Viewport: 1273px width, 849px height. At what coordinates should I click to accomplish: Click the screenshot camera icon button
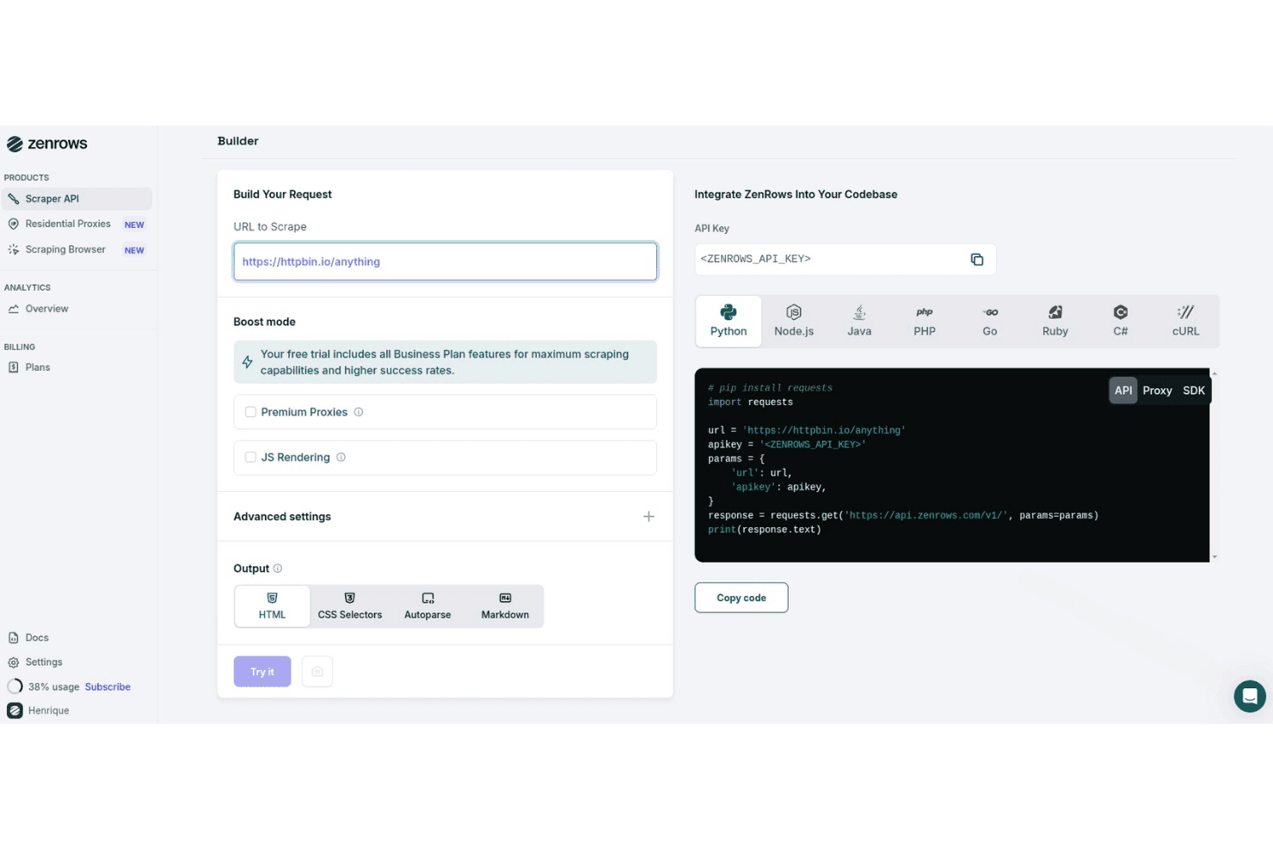tap(317, 672)
